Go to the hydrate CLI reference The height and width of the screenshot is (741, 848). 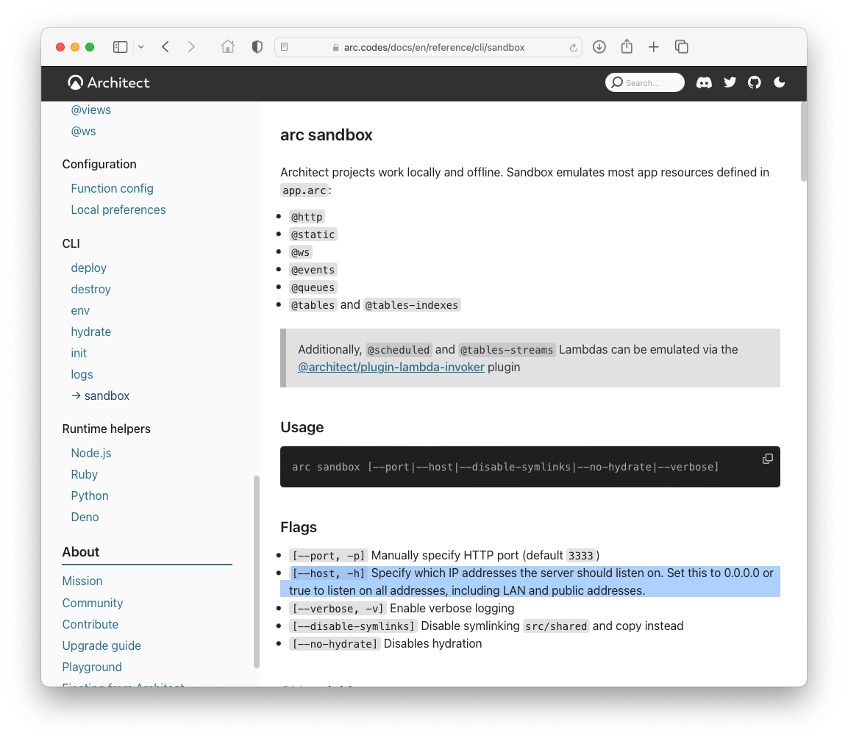coord(91,332)
